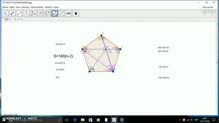Image resolution: width=219 pixels, height=123 pixels.
Task: Select the Perpendicular Line tool
Action: pyautogui.click(x=26, y=13)
